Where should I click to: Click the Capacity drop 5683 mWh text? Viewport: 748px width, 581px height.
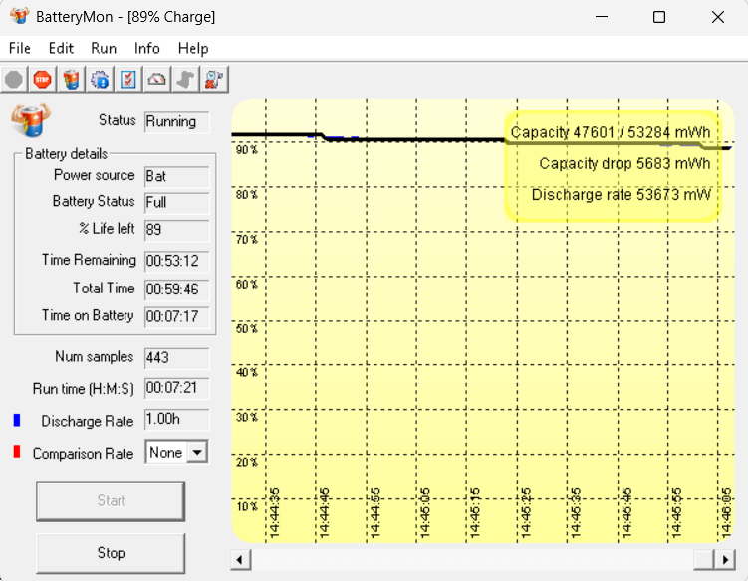tap(624, 164)
